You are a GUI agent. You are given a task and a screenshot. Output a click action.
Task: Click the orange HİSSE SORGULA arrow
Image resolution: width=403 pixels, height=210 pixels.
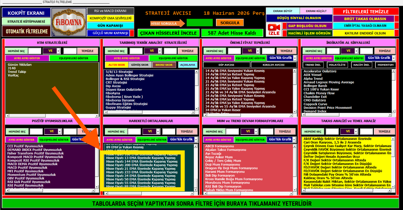168,23
